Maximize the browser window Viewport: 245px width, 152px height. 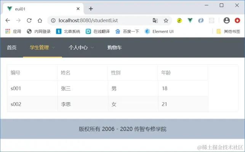[221, 5]
